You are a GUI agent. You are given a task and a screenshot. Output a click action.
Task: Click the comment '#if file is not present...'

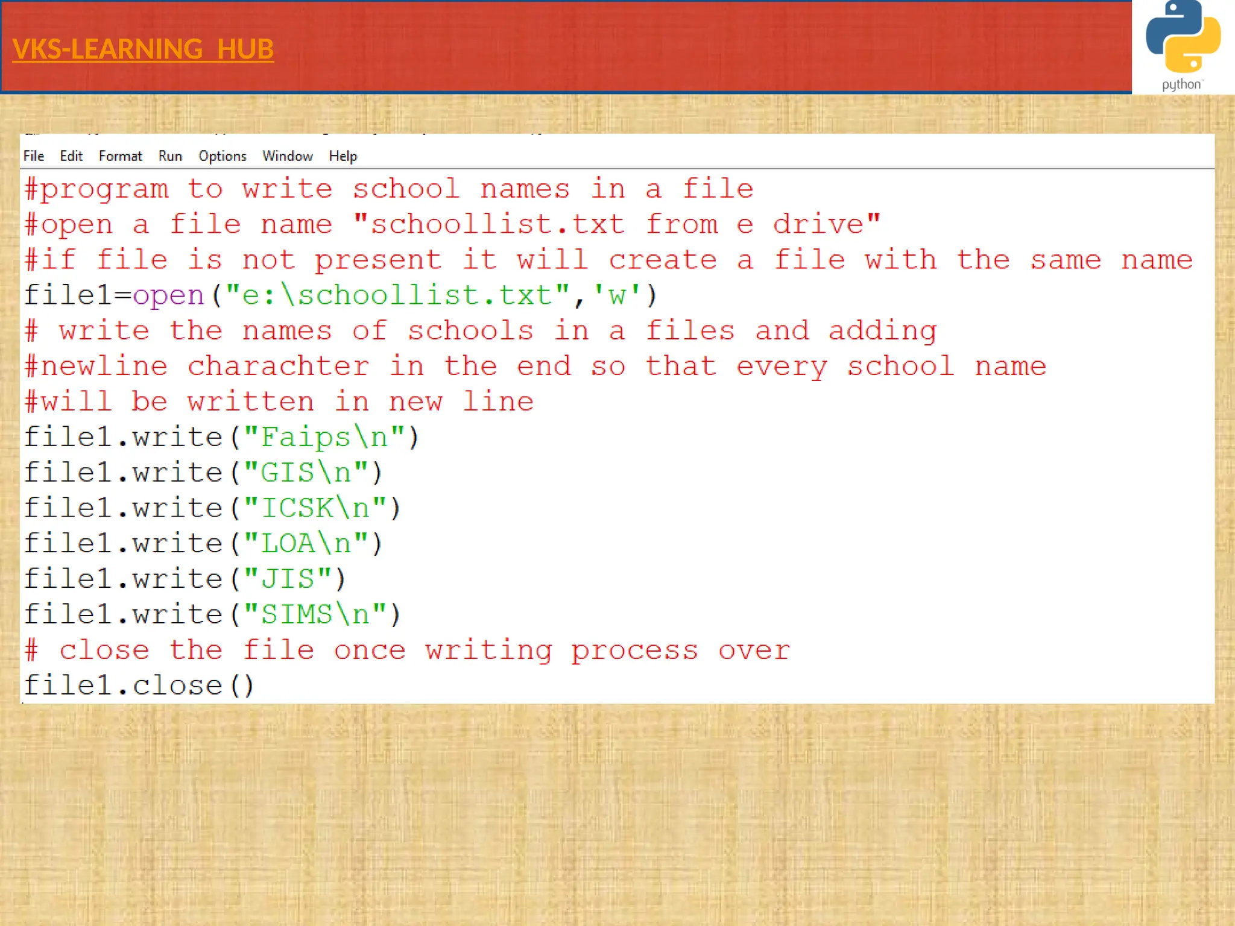608,260
